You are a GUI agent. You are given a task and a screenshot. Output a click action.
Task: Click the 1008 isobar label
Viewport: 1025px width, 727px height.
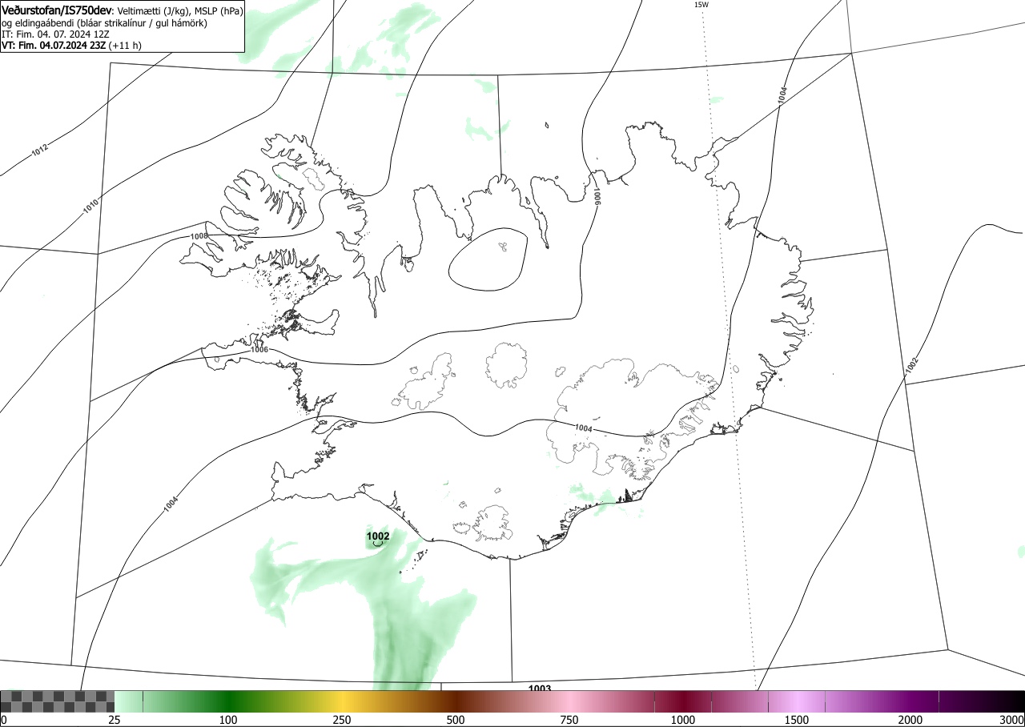199,236
